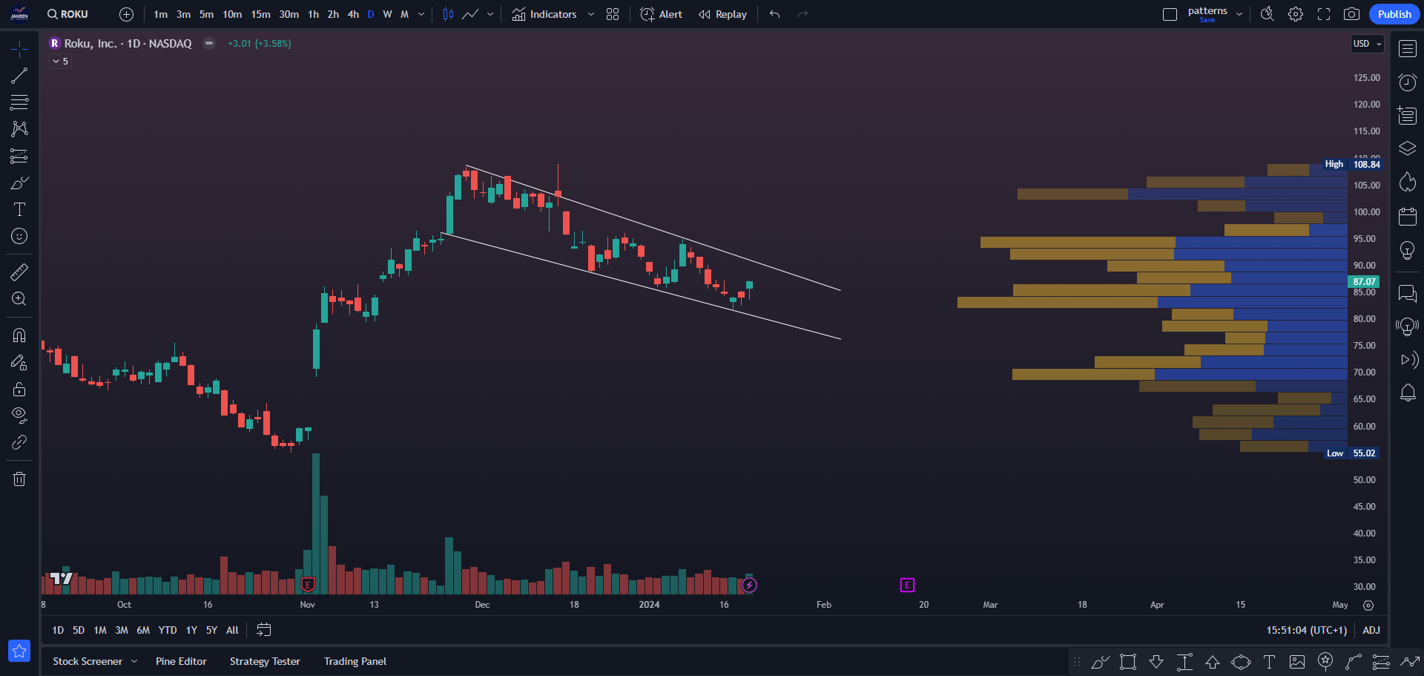The image size is (1424, 676).
Task: Switch to the line chart style
Action: [470, 14]
